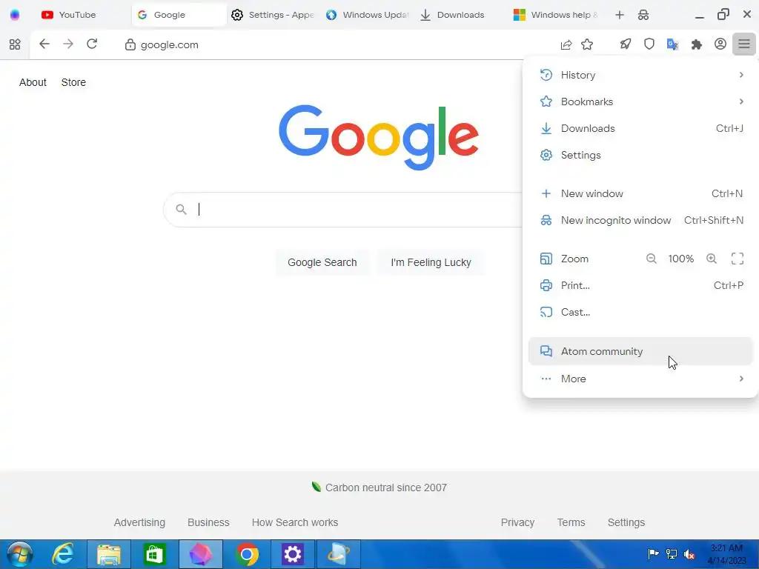Click the search magnifier icon in Google box
759x569 pixels.
(181, 210)
